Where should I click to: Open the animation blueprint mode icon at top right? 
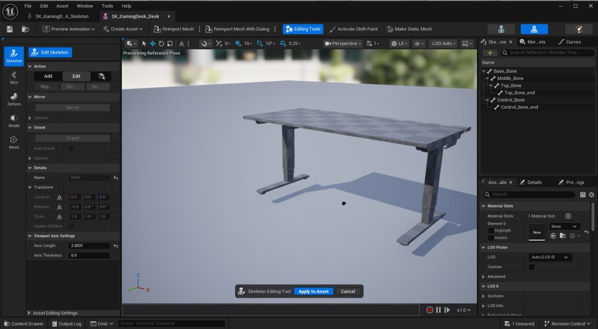click(579, 29)
